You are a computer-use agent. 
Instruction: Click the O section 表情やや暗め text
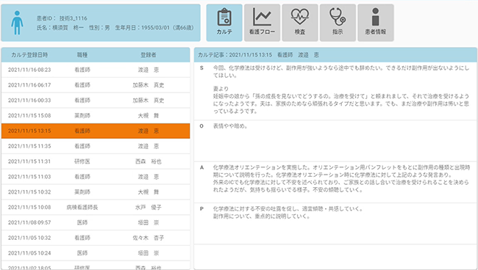point(230,126)
